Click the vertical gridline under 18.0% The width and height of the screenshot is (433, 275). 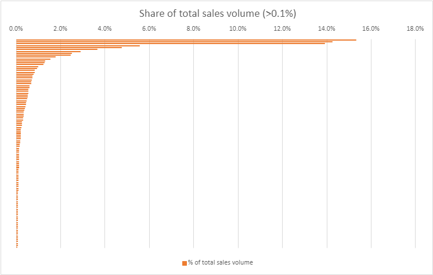pos(416,145)
